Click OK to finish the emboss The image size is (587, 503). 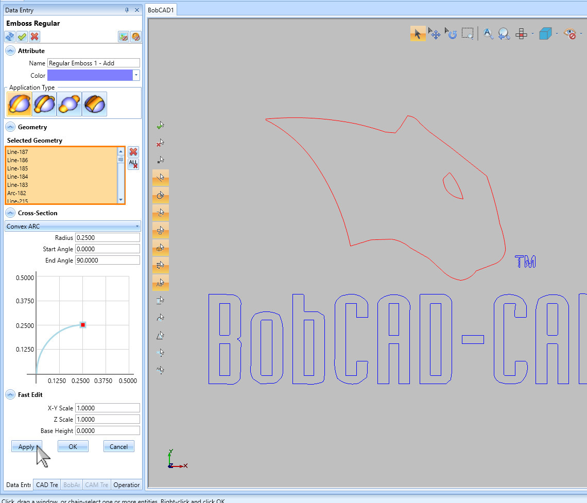tap(73, 446)
